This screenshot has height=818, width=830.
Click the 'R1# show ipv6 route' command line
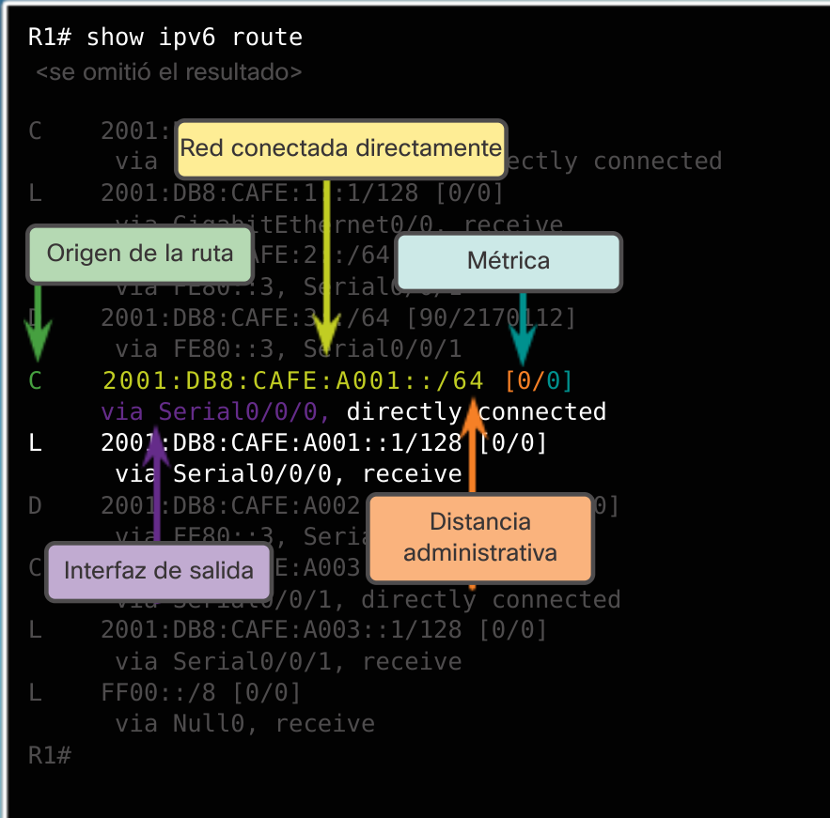coord(165,39)
